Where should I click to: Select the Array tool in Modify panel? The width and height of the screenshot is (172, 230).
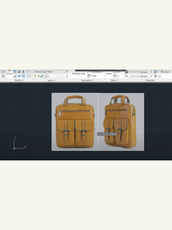(x=23, y=76)
